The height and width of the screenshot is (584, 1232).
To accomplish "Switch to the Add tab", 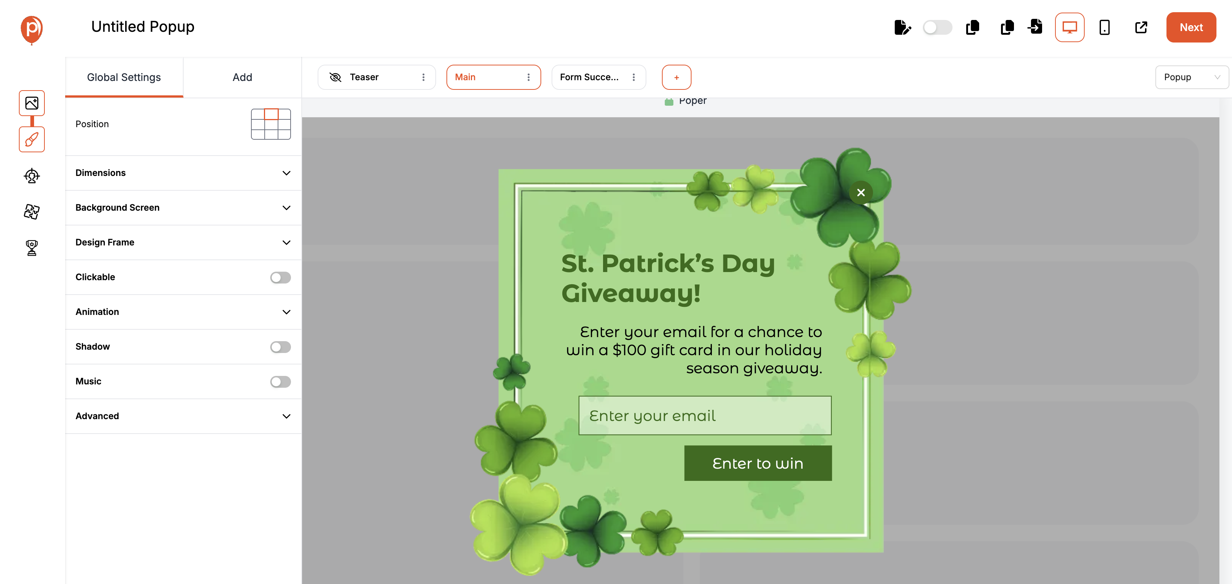I will [242, 77].
